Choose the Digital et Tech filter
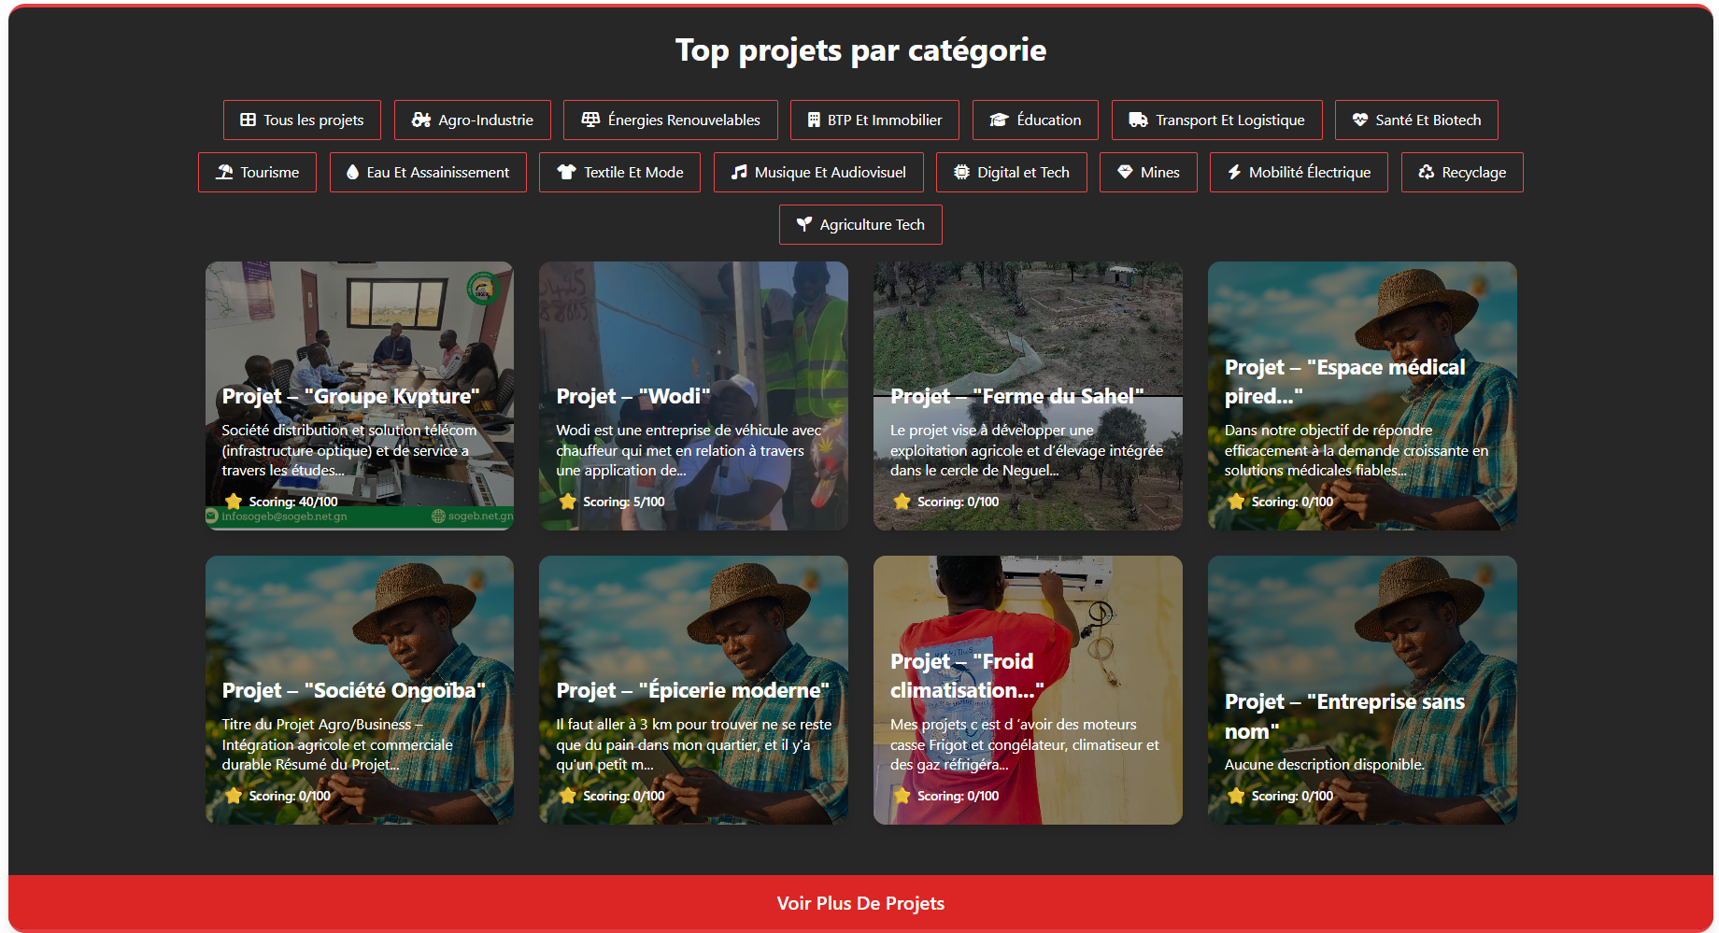1719x933 pixels. 1011,173
